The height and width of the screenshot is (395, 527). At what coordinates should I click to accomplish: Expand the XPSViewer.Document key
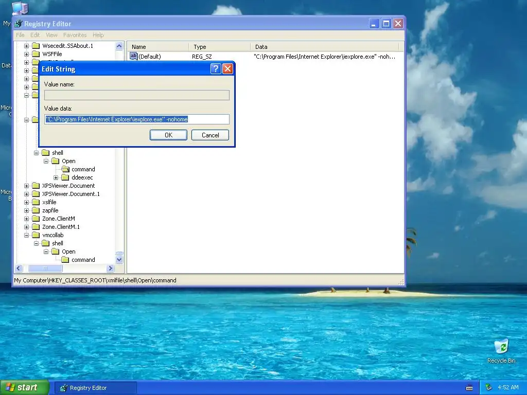(27, 186)
